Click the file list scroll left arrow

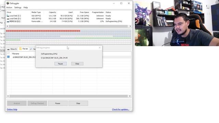click(x=8, y=96)
